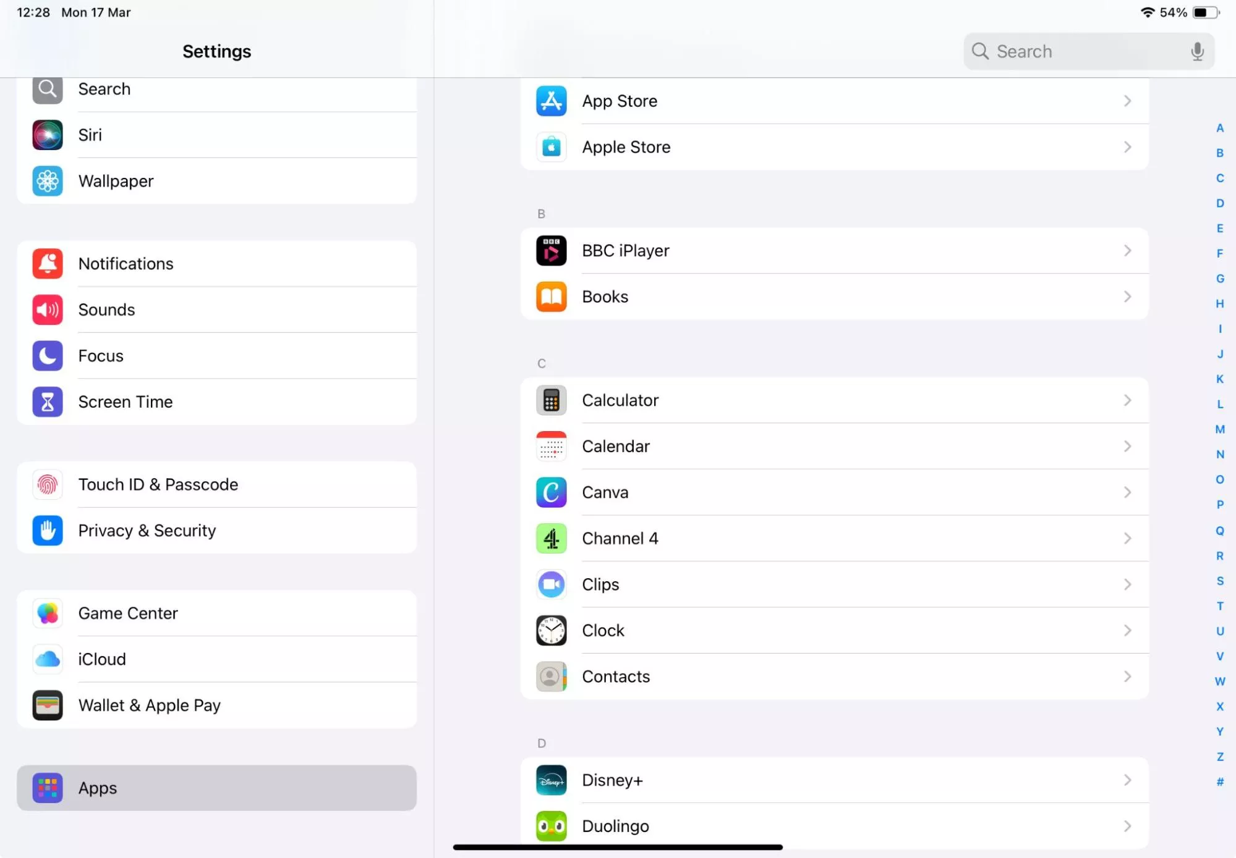Open the Canva app icon
This screenshot has width=1236, height=858.
coord(551,492)
